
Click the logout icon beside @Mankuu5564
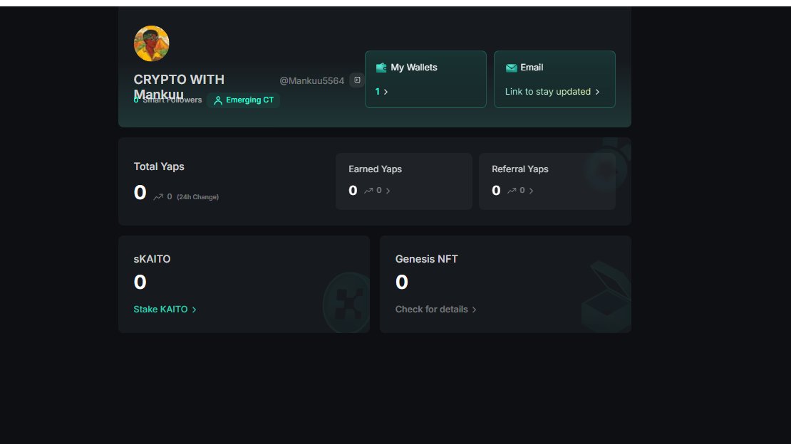point(357,80)
